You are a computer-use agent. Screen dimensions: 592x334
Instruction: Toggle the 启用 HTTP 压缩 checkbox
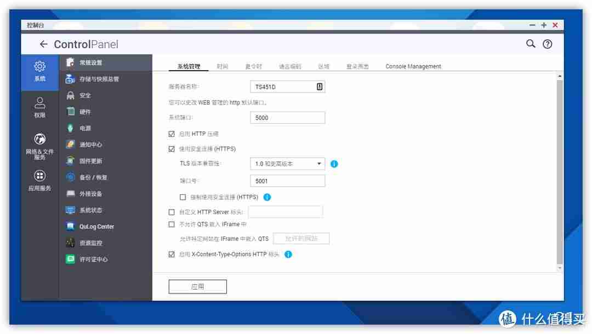[172, 134]
